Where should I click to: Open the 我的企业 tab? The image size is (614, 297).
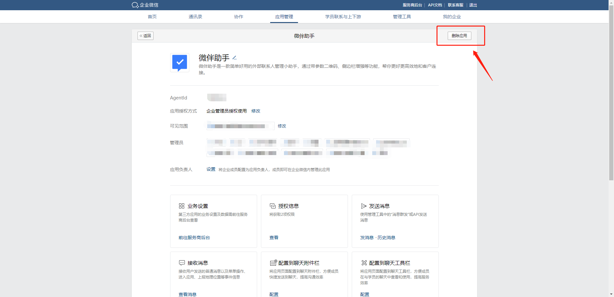tap(452, 17)
